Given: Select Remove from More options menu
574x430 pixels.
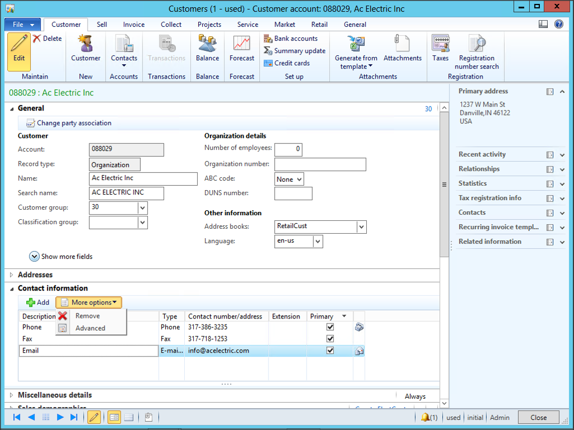Looking at the screenshot, I should pyautogui.click(x=88, y=316).
